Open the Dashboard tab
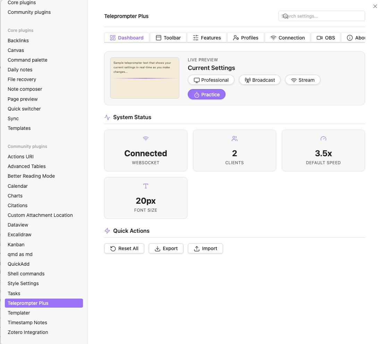This screenshot has height=344, width=380. click(x=127, y=38)
